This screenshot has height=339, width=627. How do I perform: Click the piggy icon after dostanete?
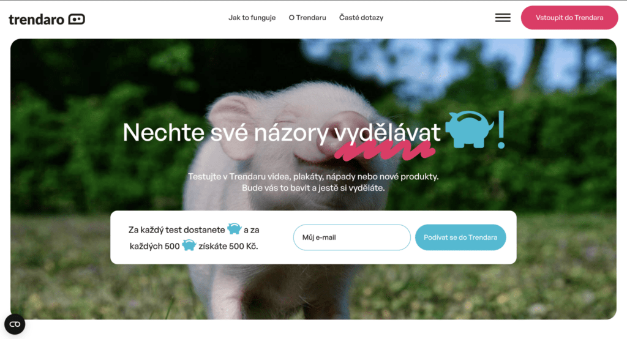coord(235,229)
